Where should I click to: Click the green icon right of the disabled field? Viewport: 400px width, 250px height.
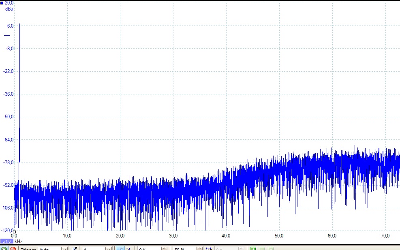pyautogui.click(x=253, y=249)
